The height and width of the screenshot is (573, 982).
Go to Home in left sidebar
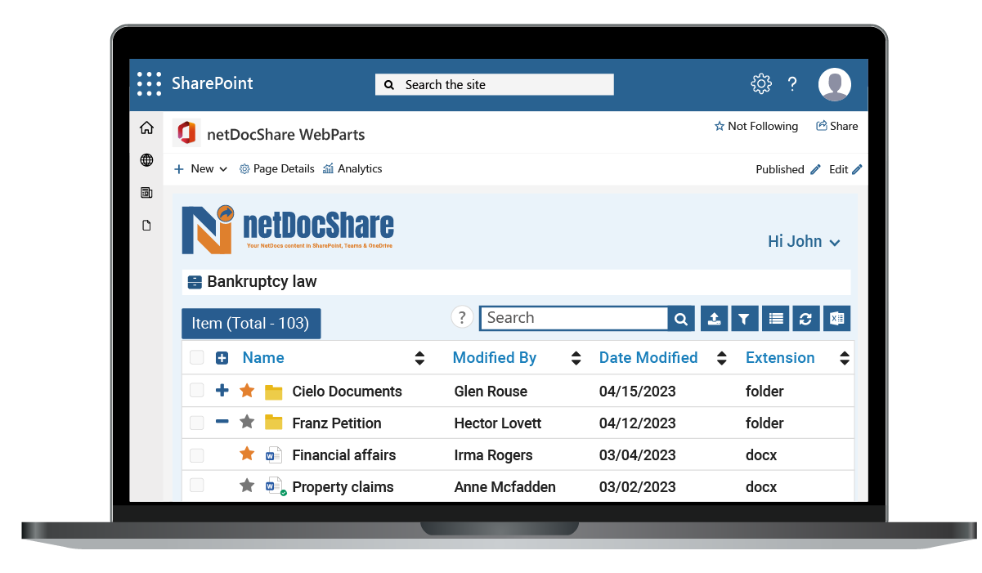[146, 128]
